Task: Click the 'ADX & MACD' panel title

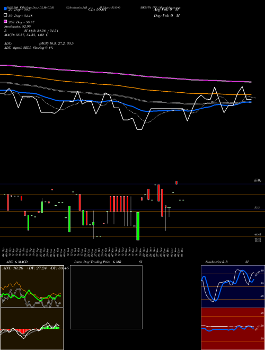Action: (17, 262)
